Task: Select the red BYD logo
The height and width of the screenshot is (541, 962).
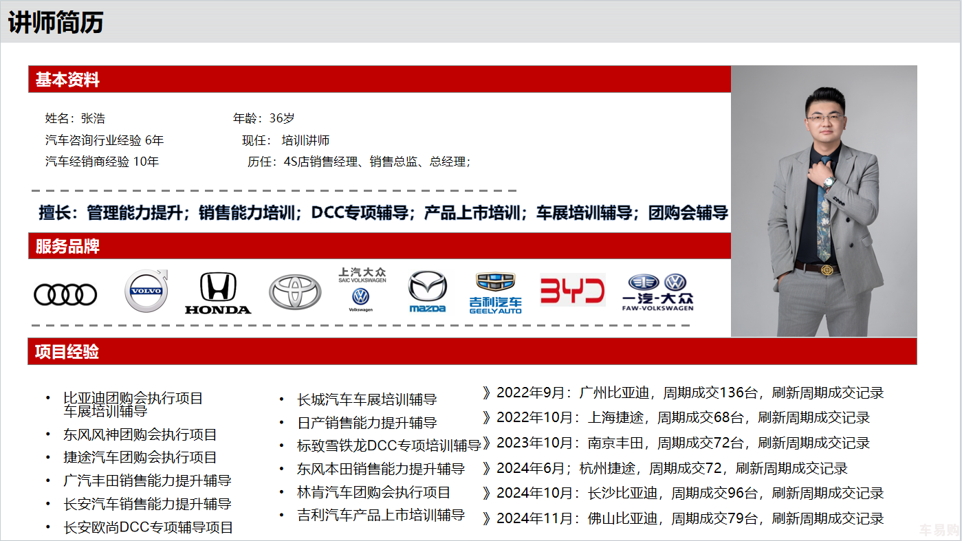Action: 572,290
